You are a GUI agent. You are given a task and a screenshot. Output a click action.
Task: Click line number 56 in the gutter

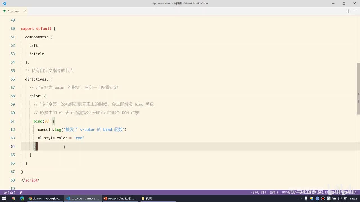tap(13, 79)
